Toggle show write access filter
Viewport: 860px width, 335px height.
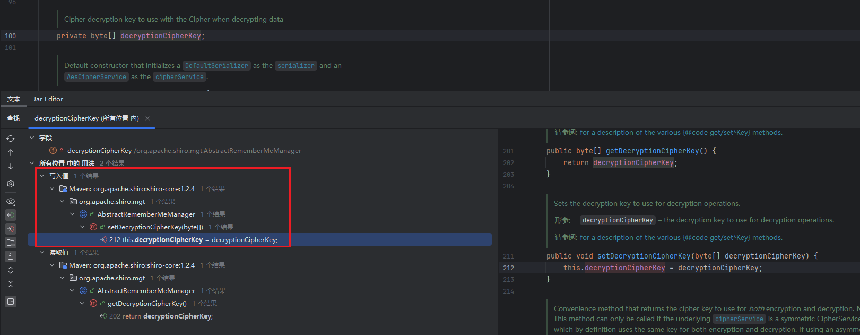[11, 229]
